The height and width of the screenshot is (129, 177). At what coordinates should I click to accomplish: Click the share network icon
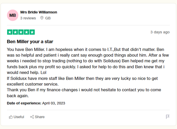[32, 117]
